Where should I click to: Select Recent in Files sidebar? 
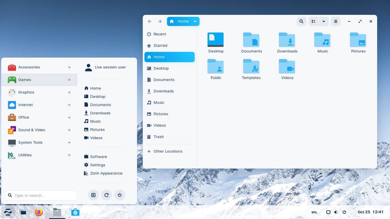tap(170, 34)
